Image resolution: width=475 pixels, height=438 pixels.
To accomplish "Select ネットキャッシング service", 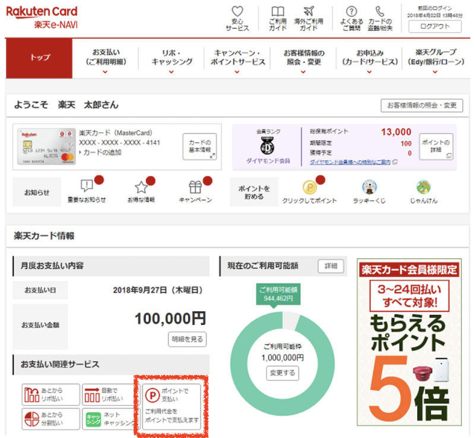I will coord(109,418).
